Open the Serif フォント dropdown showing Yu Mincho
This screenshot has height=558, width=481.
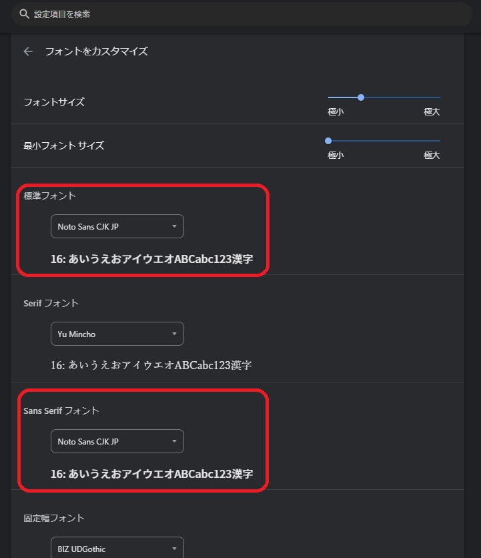click(x=117, y=334)
